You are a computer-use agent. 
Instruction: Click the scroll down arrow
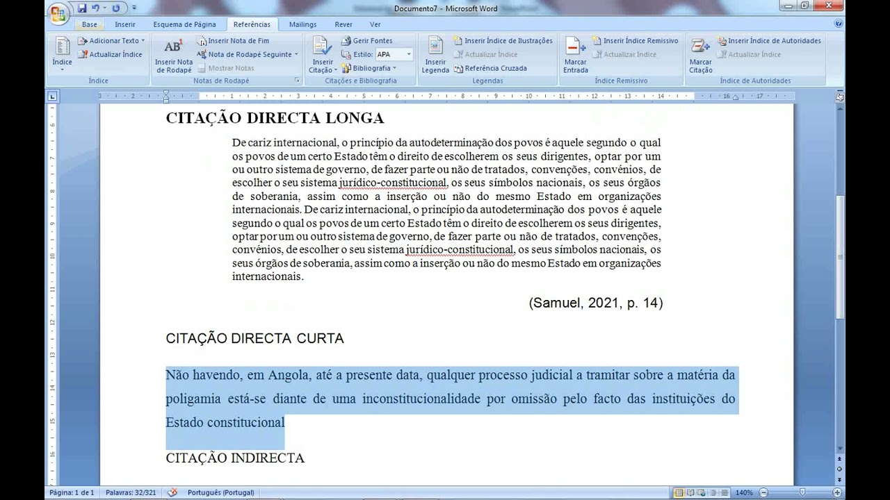(839, 450)
